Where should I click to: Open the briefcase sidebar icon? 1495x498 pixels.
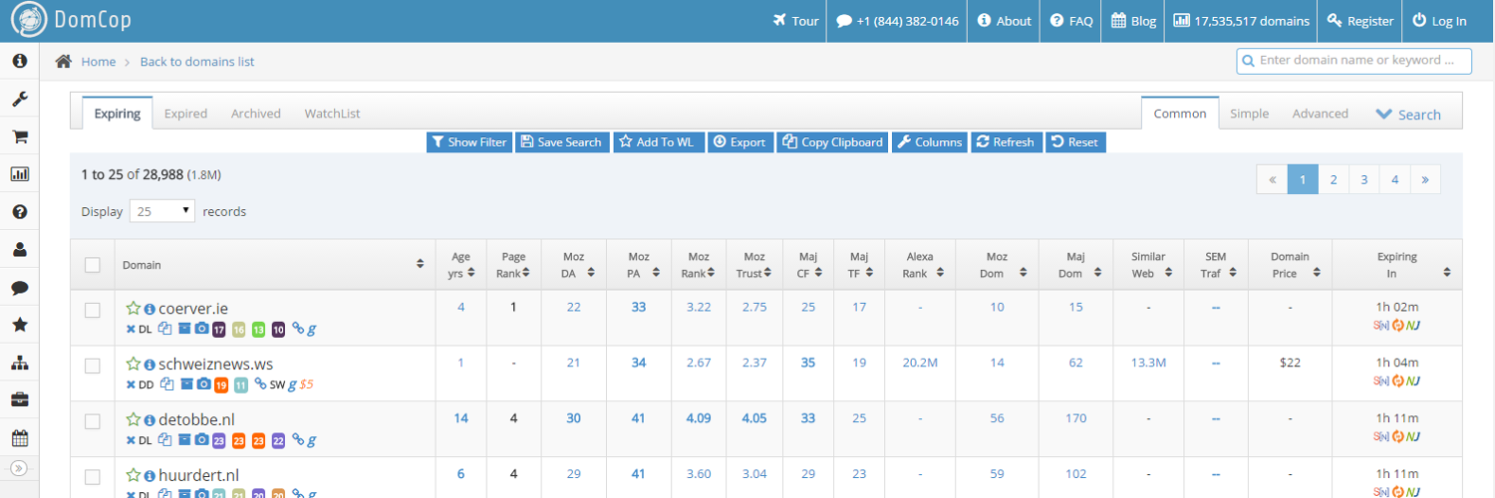pyautogui.click(x=19, y=400)
